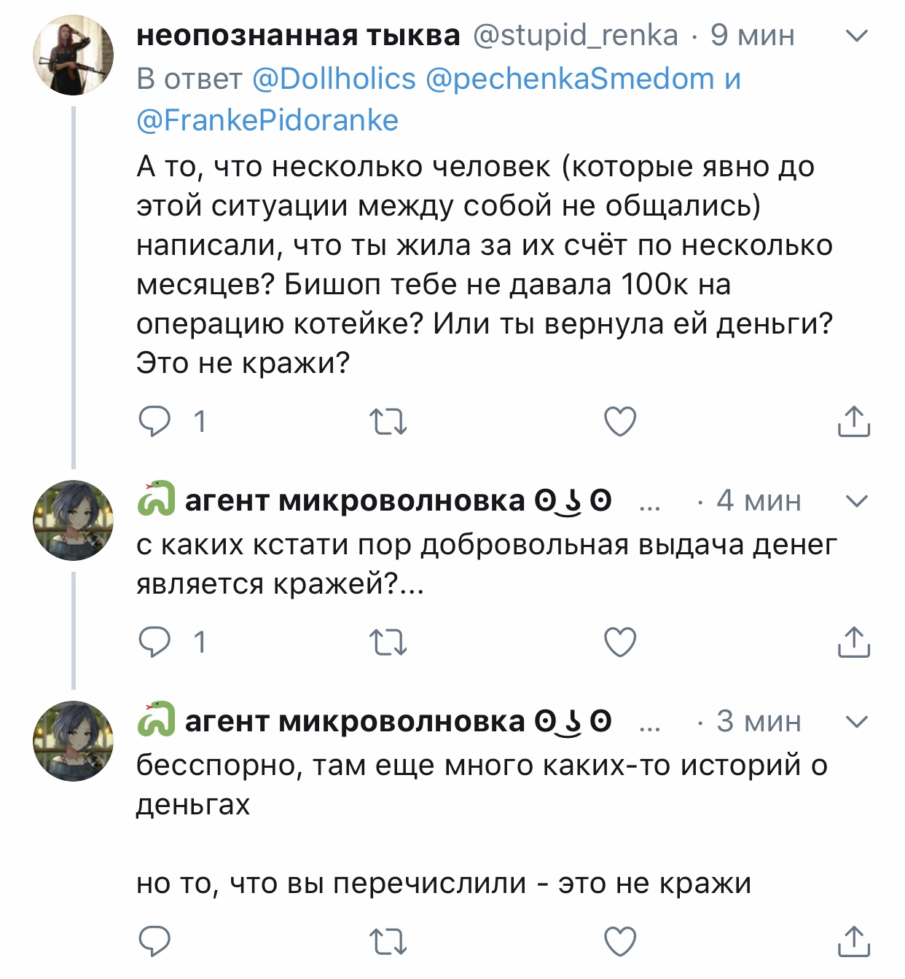905x979 pixels.
Task: Like stupid_renka's tweet
Action: point(620,422)
